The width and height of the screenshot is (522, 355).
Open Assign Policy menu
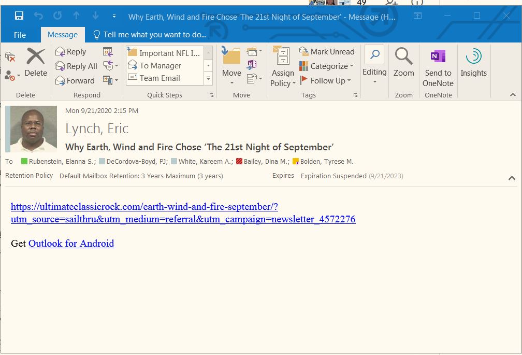tap(283, 67)
